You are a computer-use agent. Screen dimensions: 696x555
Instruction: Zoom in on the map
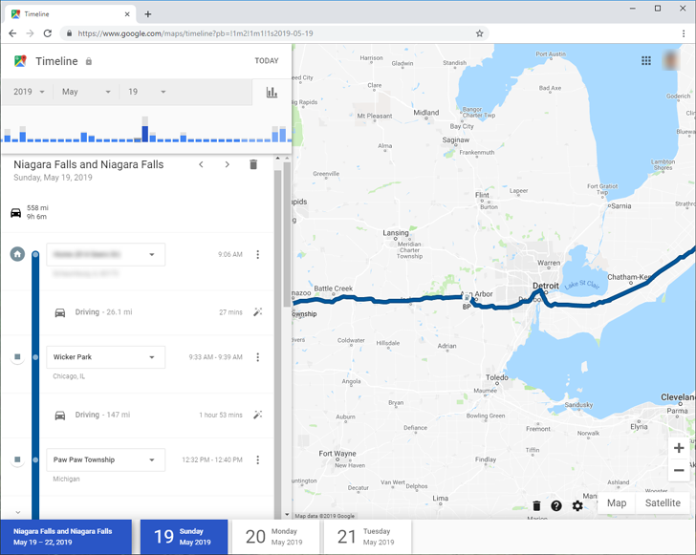pos(679,448)
